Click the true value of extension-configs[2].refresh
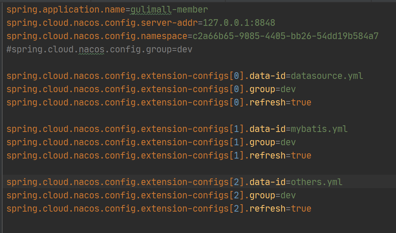Image resolution: width=396 pixels, height=233 pixels. pos(301,209)
